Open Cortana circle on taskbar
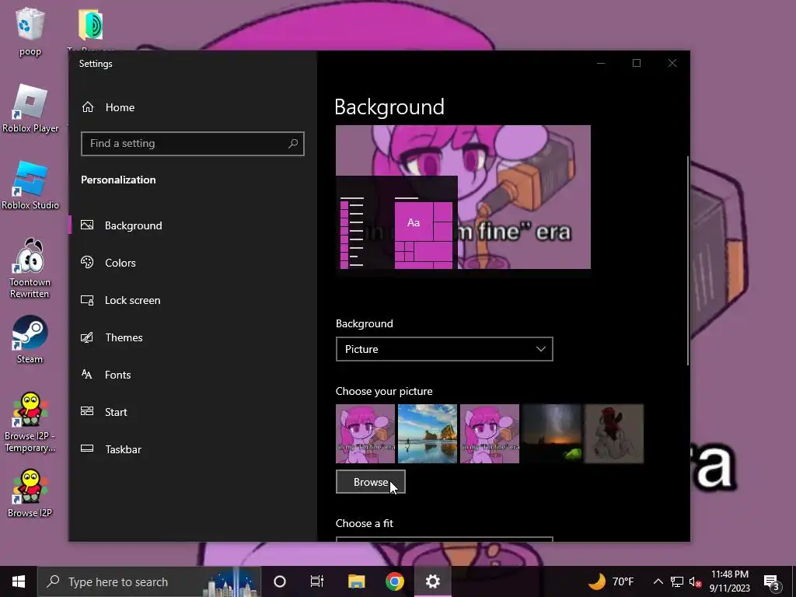This screenshot has height=597, width=796. (x=280, y=581)
